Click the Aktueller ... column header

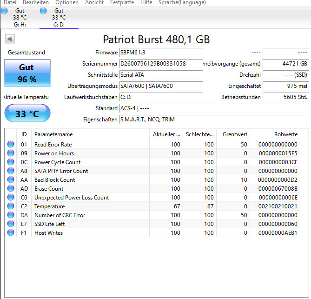coord(166,134)
